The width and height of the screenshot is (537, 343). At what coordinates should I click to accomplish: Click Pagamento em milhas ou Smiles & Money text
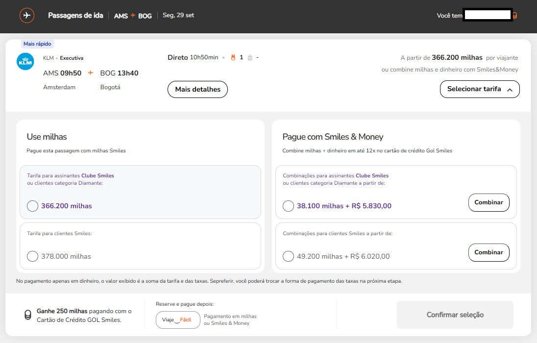230,319
